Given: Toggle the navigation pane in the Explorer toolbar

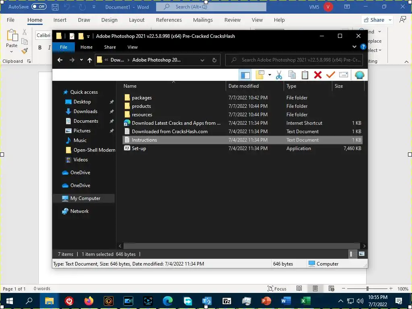Looking at the screenshot, I should (x=245, y=75).
